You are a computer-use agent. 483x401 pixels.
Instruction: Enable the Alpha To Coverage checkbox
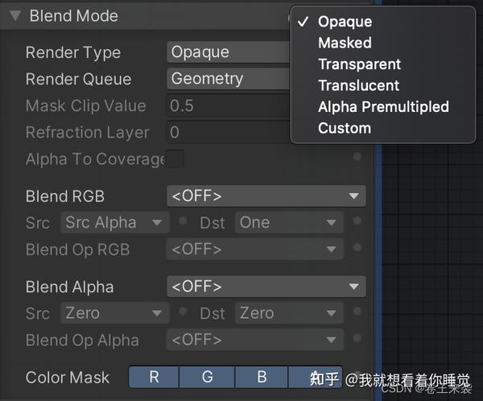(x=175, y=159)
